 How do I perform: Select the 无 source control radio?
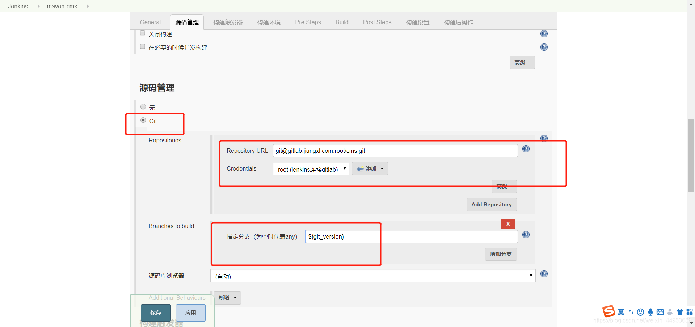point(143,107)
